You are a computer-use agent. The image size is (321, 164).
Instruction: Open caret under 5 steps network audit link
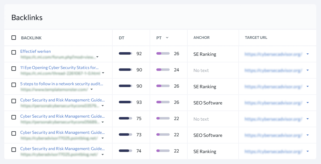coord(92,90)
